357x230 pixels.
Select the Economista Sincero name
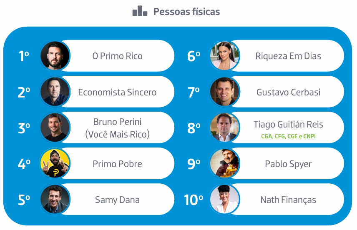pyautogui.click(x=117, y=92)
